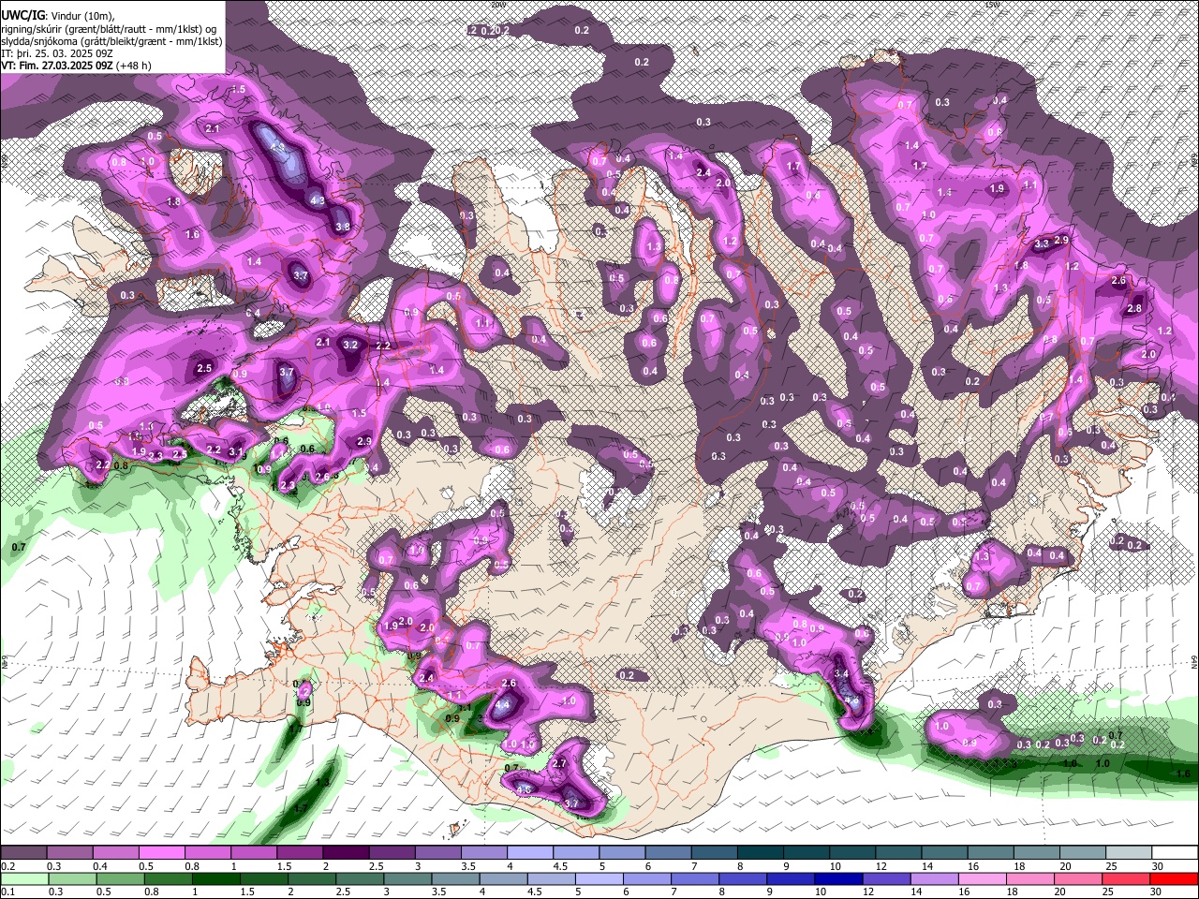
Task: Click the '3.4' value on the southeast coast
Action: click(x=841, y=673)
